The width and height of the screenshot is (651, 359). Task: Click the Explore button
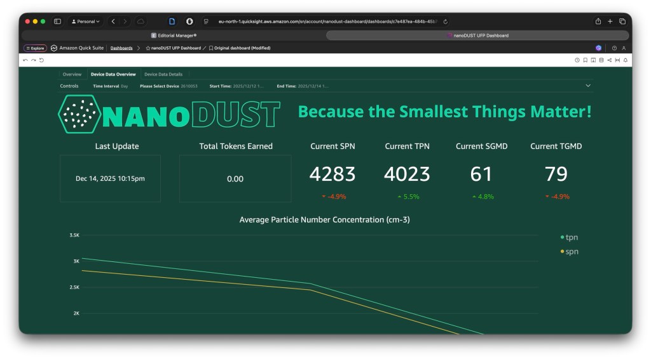(35, 48)
